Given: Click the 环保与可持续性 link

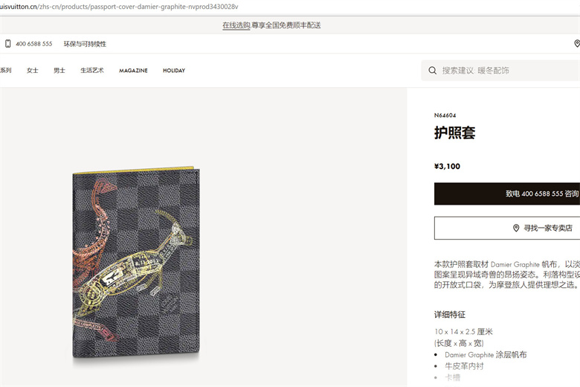Looking at the screenshot, I should coord(85,44).
